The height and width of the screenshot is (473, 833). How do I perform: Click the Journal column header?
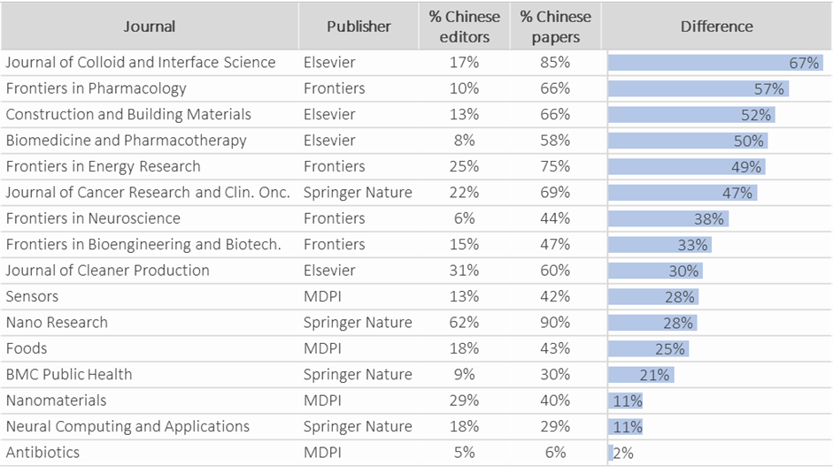point(149,27)
